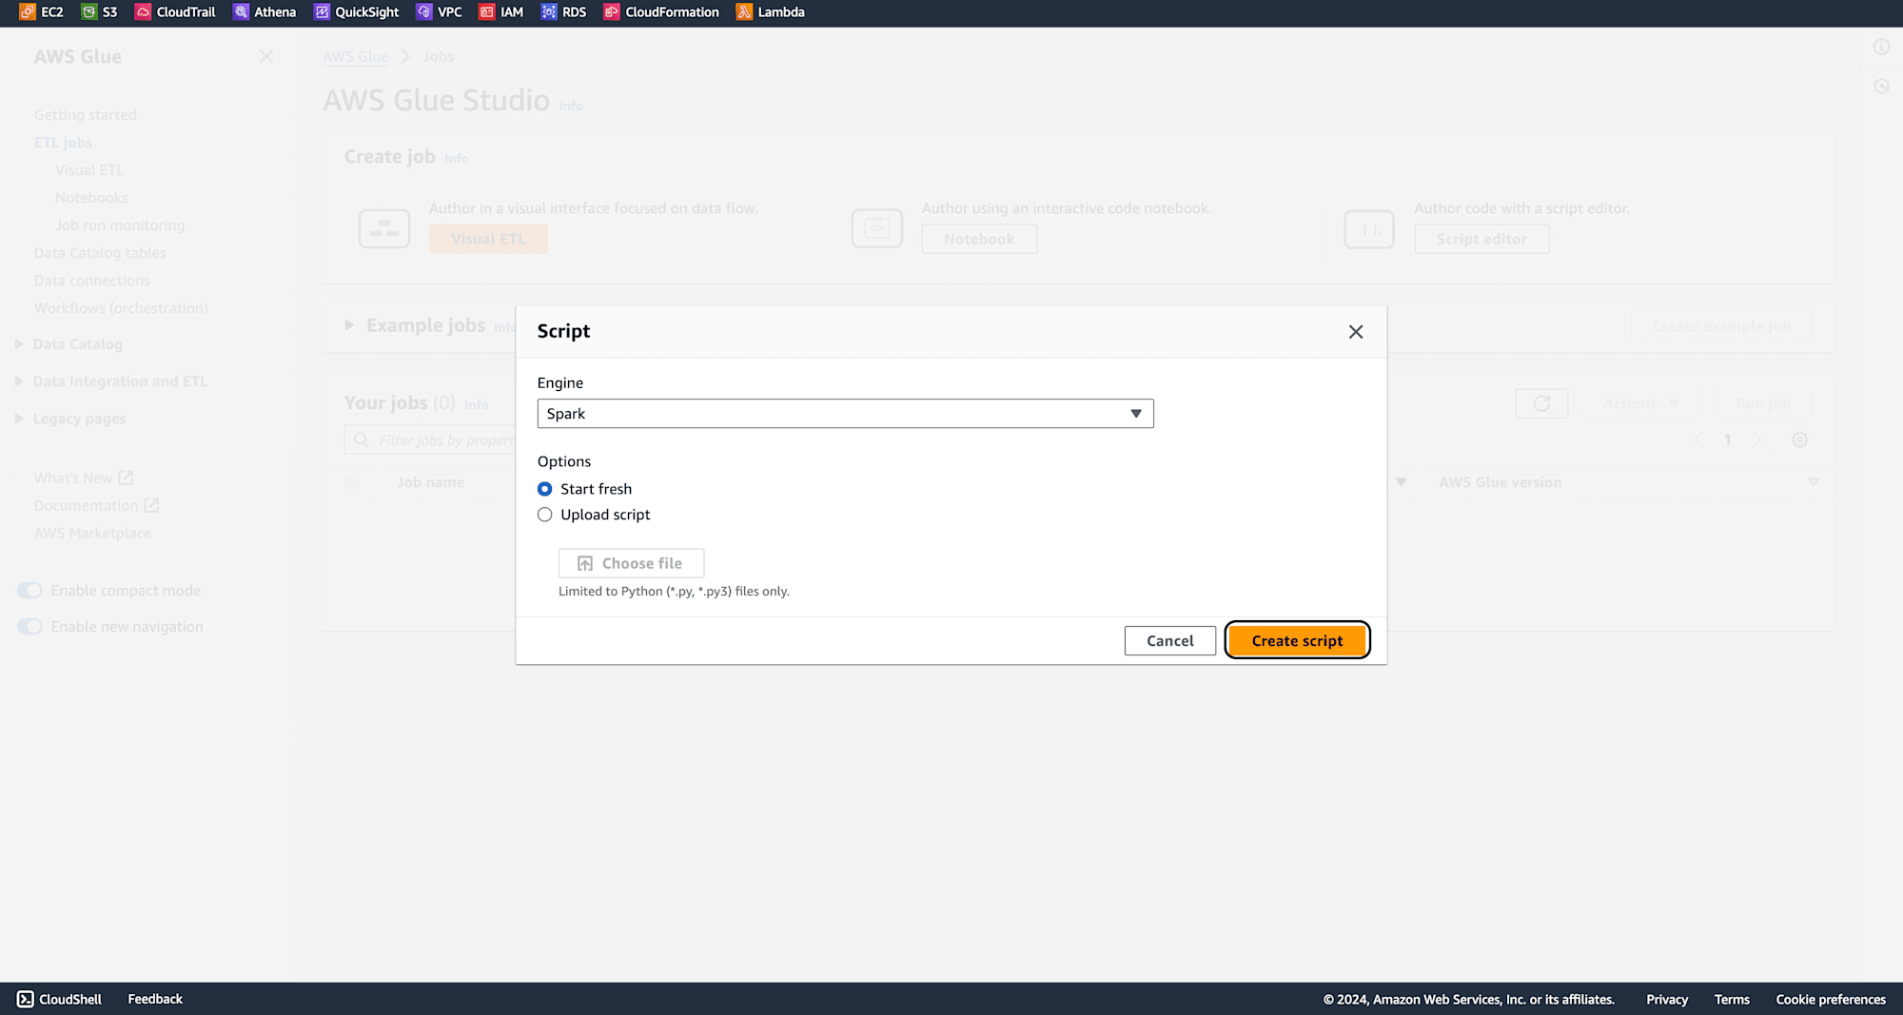Open Athena shortcut icon
1903x1015 pixels.
click(x=241, y=12)
